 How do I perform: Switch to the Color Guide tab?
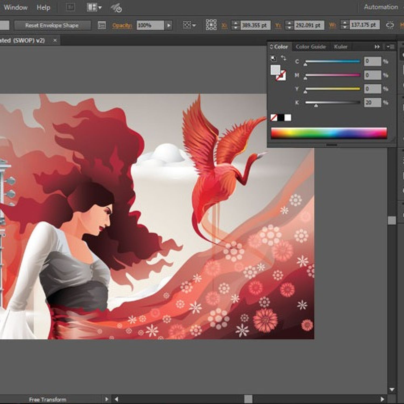point(311,47)
